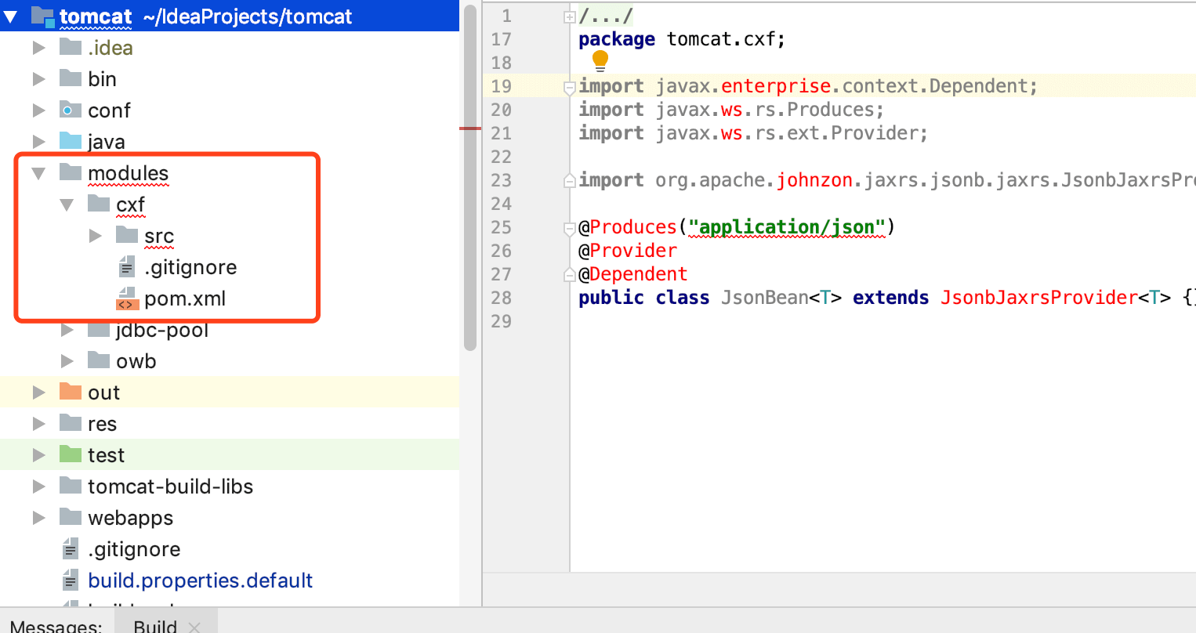
Task: Close the Build tab
Action: coord(194,627)
